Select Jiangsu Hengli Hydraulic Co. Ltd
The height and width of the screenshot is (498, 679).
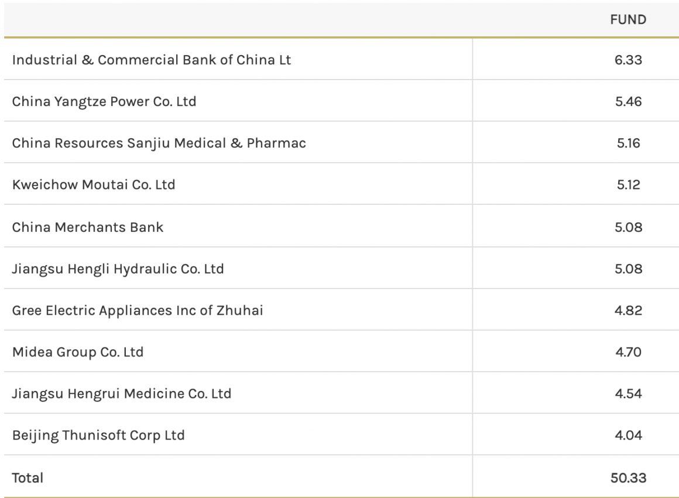point(118,269)
